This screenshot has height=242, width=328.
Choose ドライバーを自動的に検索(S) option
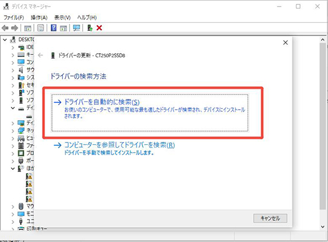(x=150, y=113)
